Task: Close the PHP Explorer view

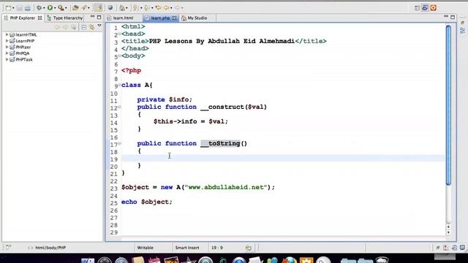Action: point(39,18)
